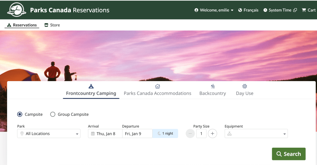The width and height of the screenshot is (317, 165).
Task: Open the Equipment dropdown
Action: click(256, 133)
